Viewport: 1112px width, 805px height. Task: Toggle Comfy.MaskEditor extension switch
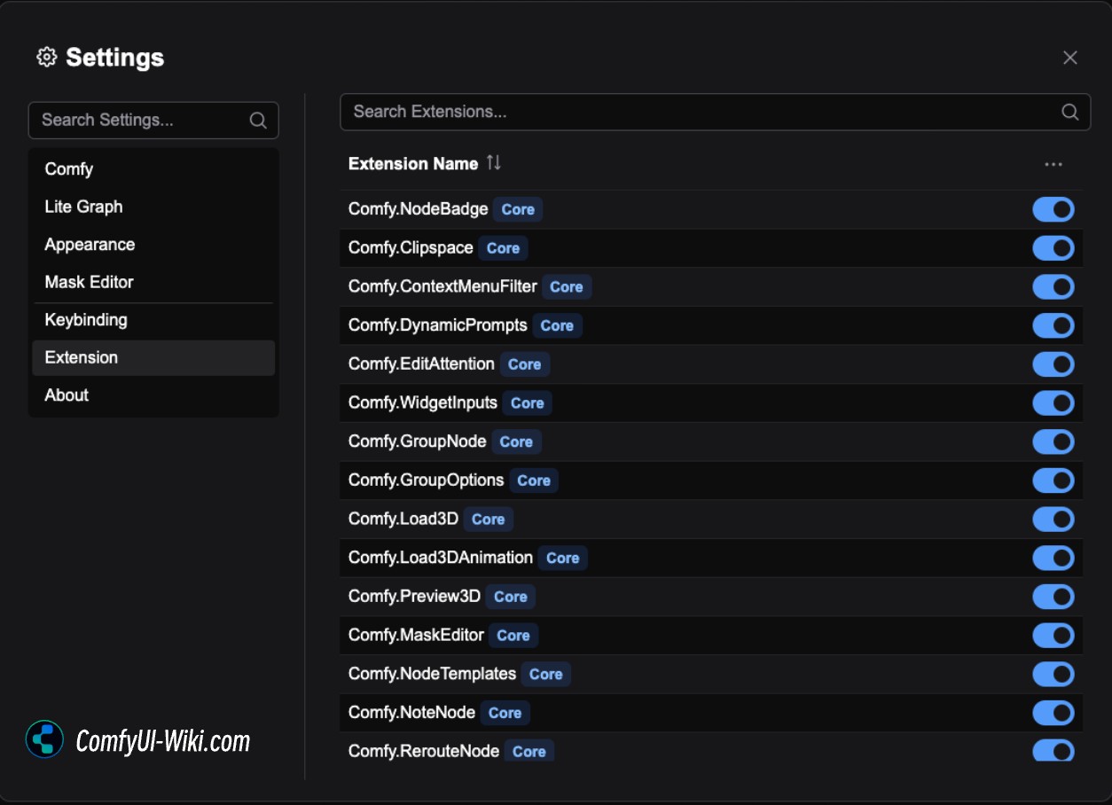coord(1053,636)
